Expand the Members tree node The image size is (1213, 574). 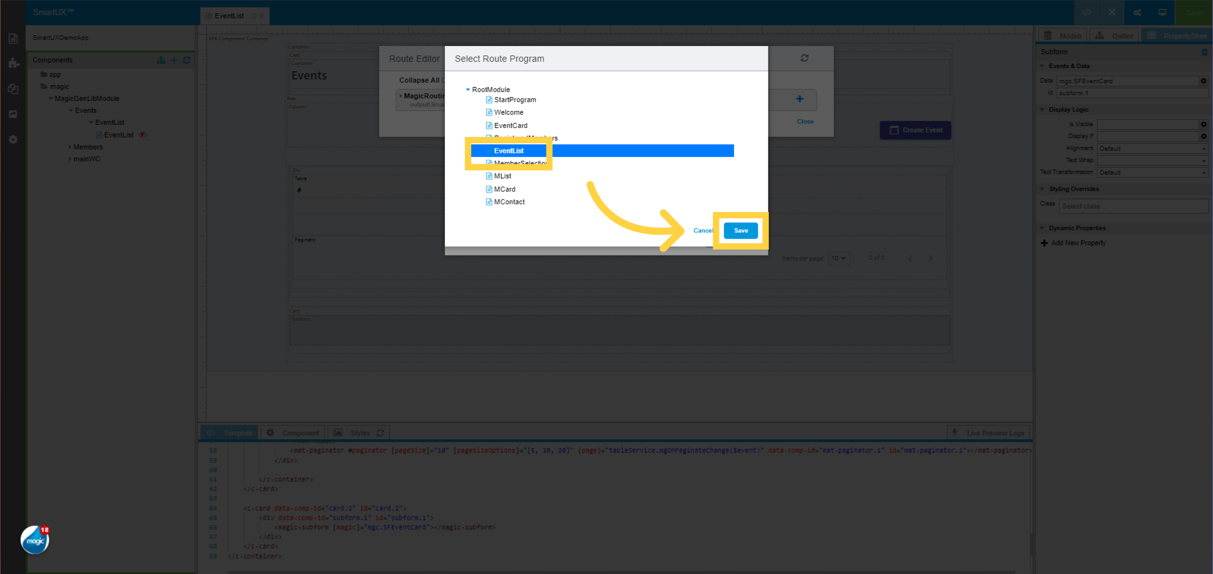[70, 146]
